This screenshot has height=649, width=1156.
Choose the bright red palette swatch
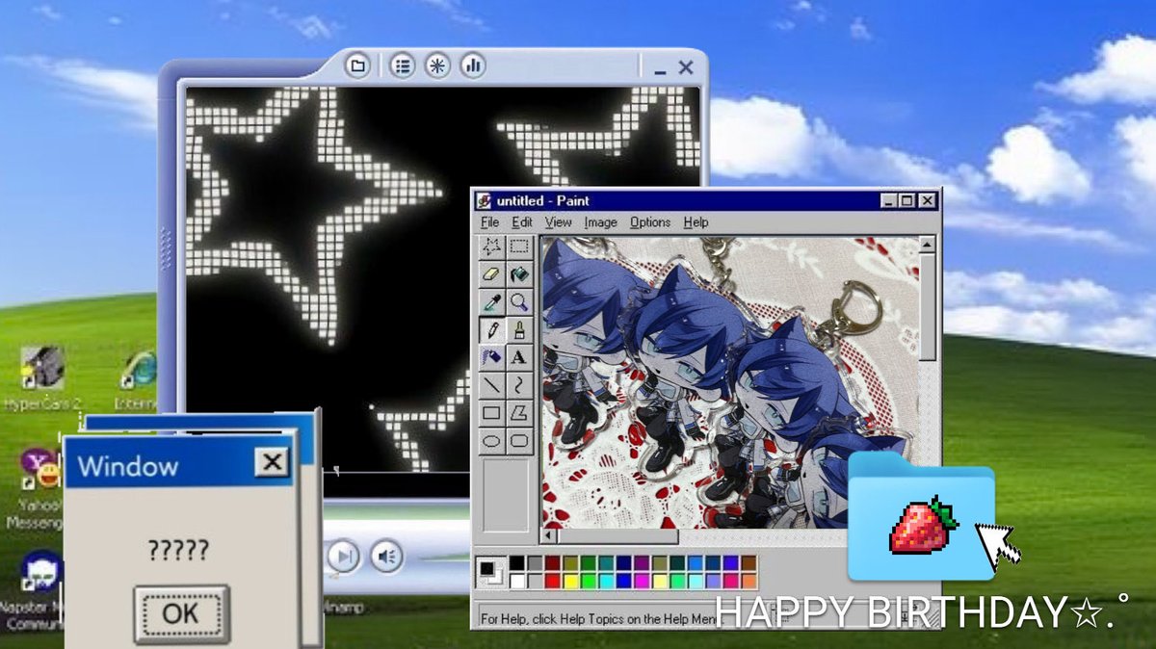553,581
